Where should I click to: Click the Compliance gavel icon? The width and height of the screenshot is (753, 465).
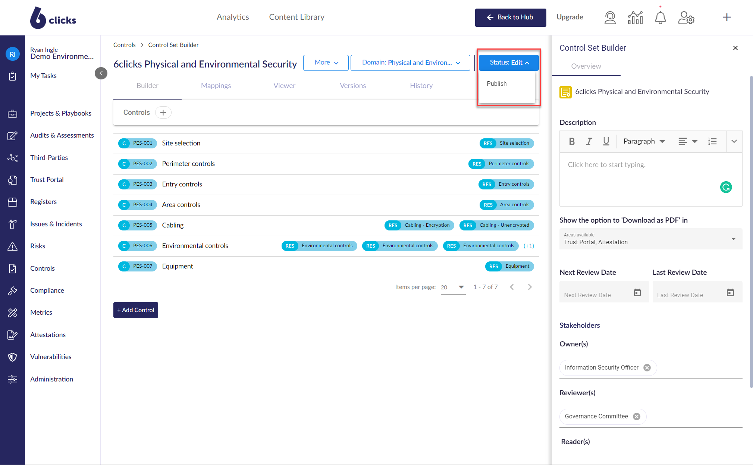(x=12, y=291)
